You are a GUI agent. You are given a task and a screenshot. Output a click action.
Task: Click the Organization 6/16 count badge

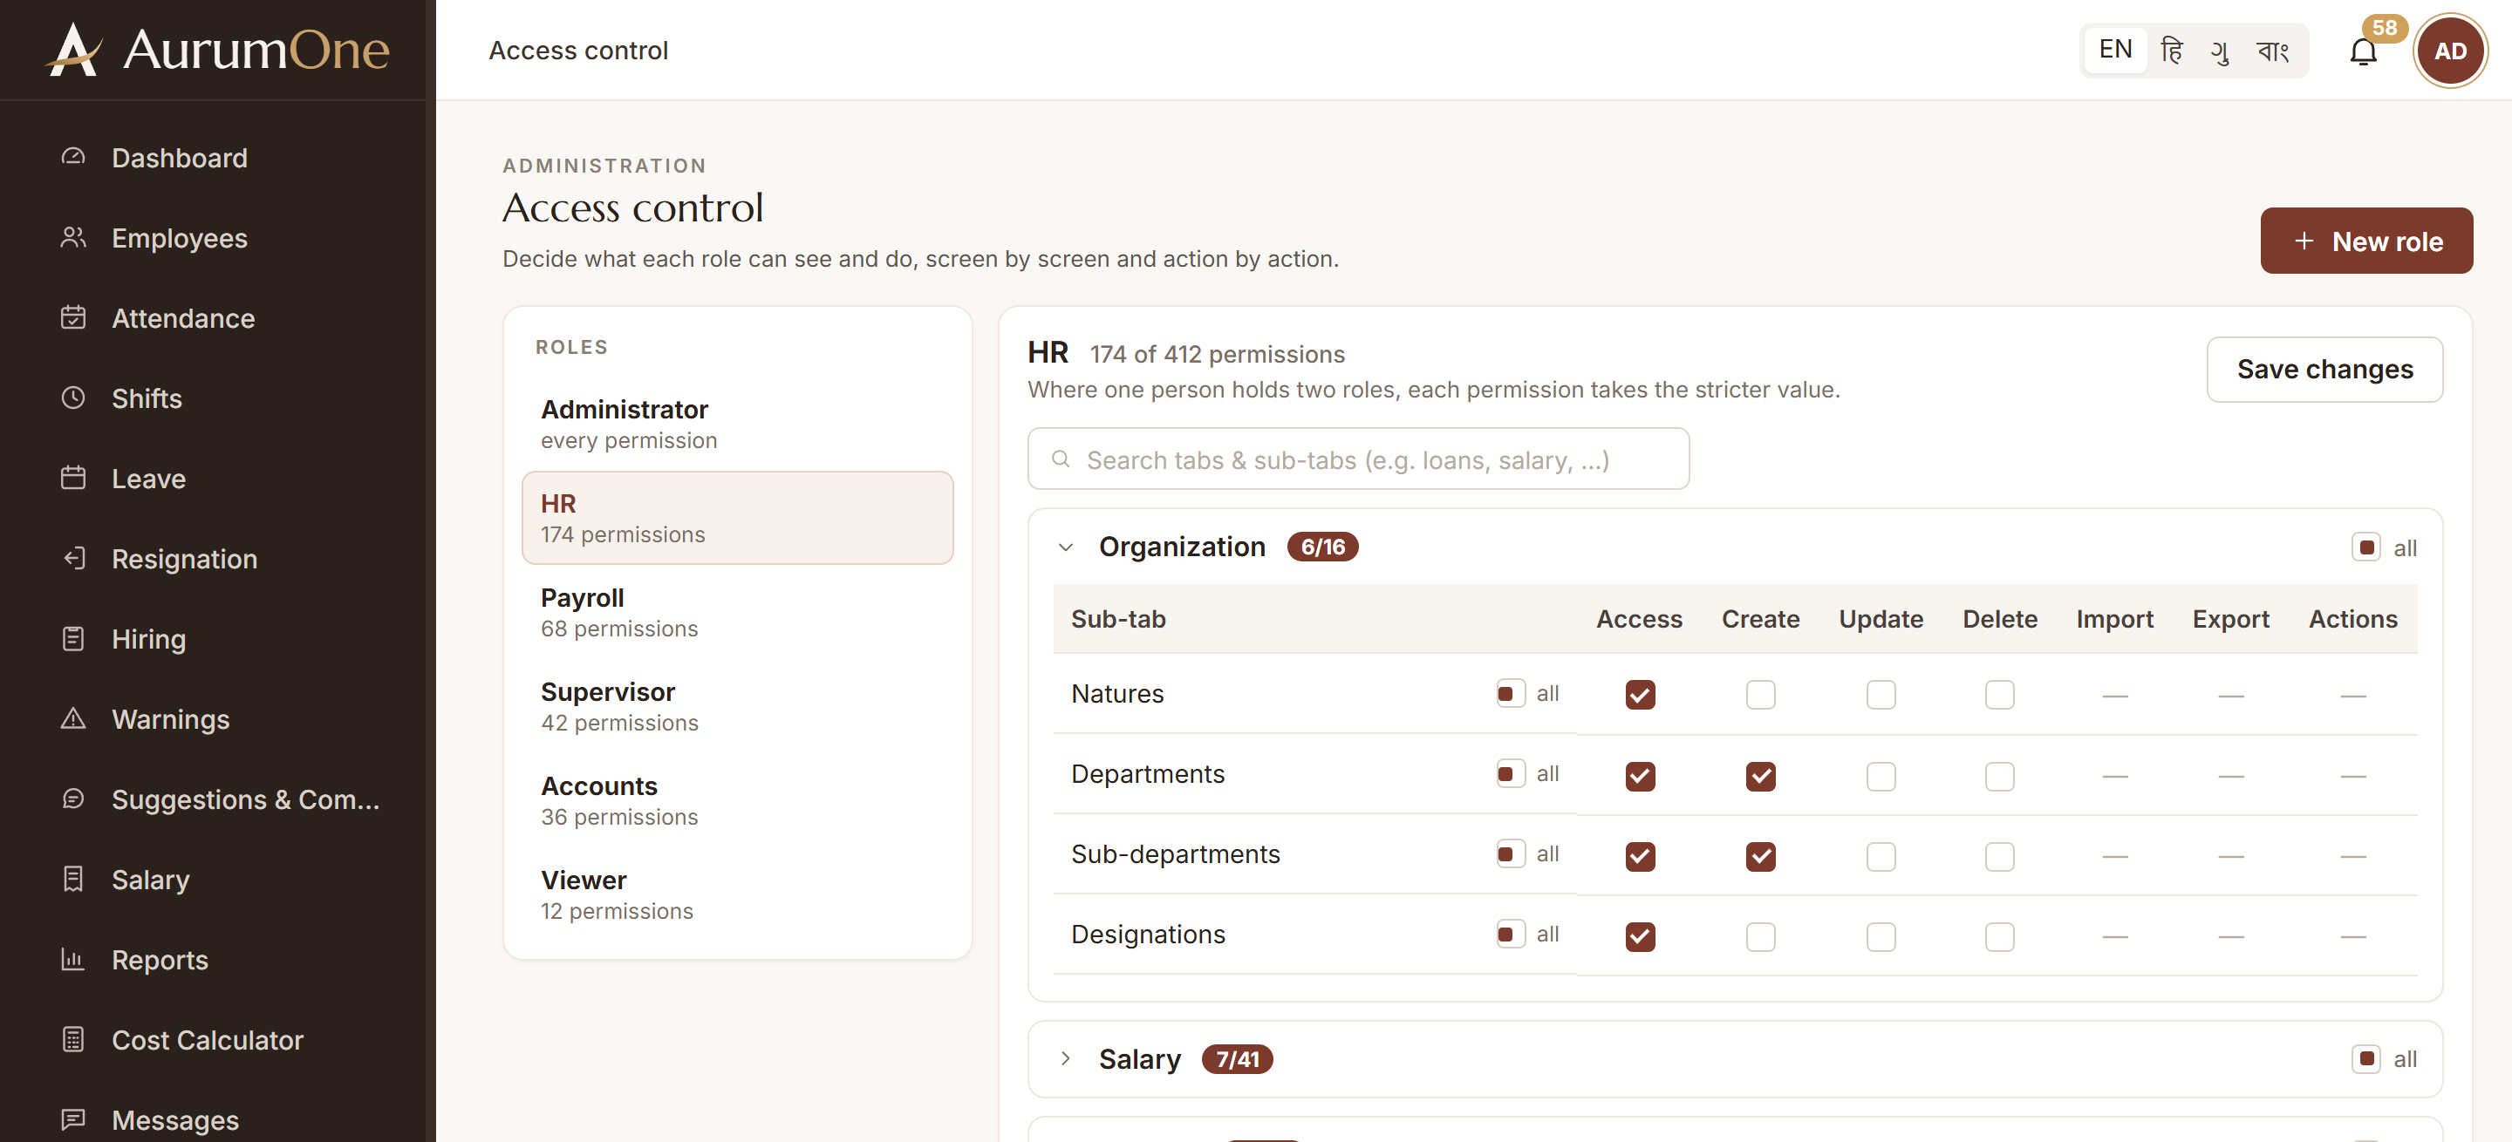1322,547
